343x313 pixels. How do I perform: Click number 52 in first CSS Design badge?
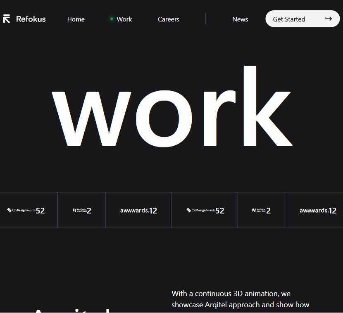pyautogui.click(x=40, y=211)
